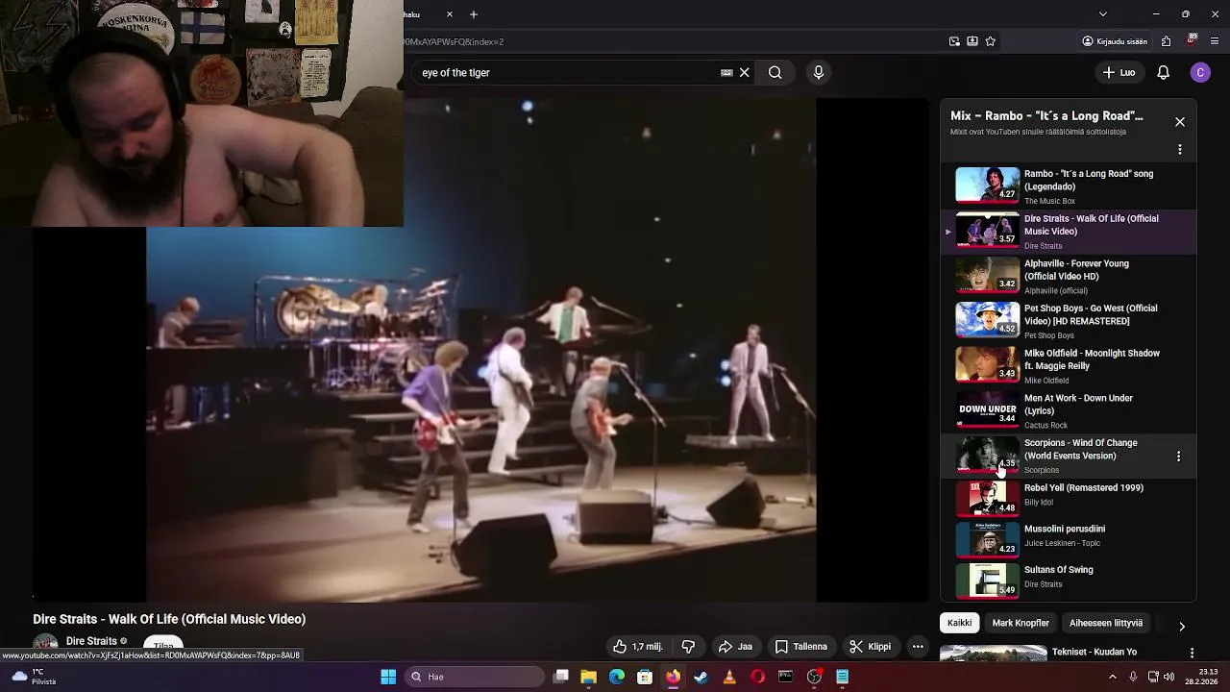Image resolution: width=1230 pixels, height=692 pixels.
Task: Open Microsoft Store from taskbar
Action: click(645, 677)
